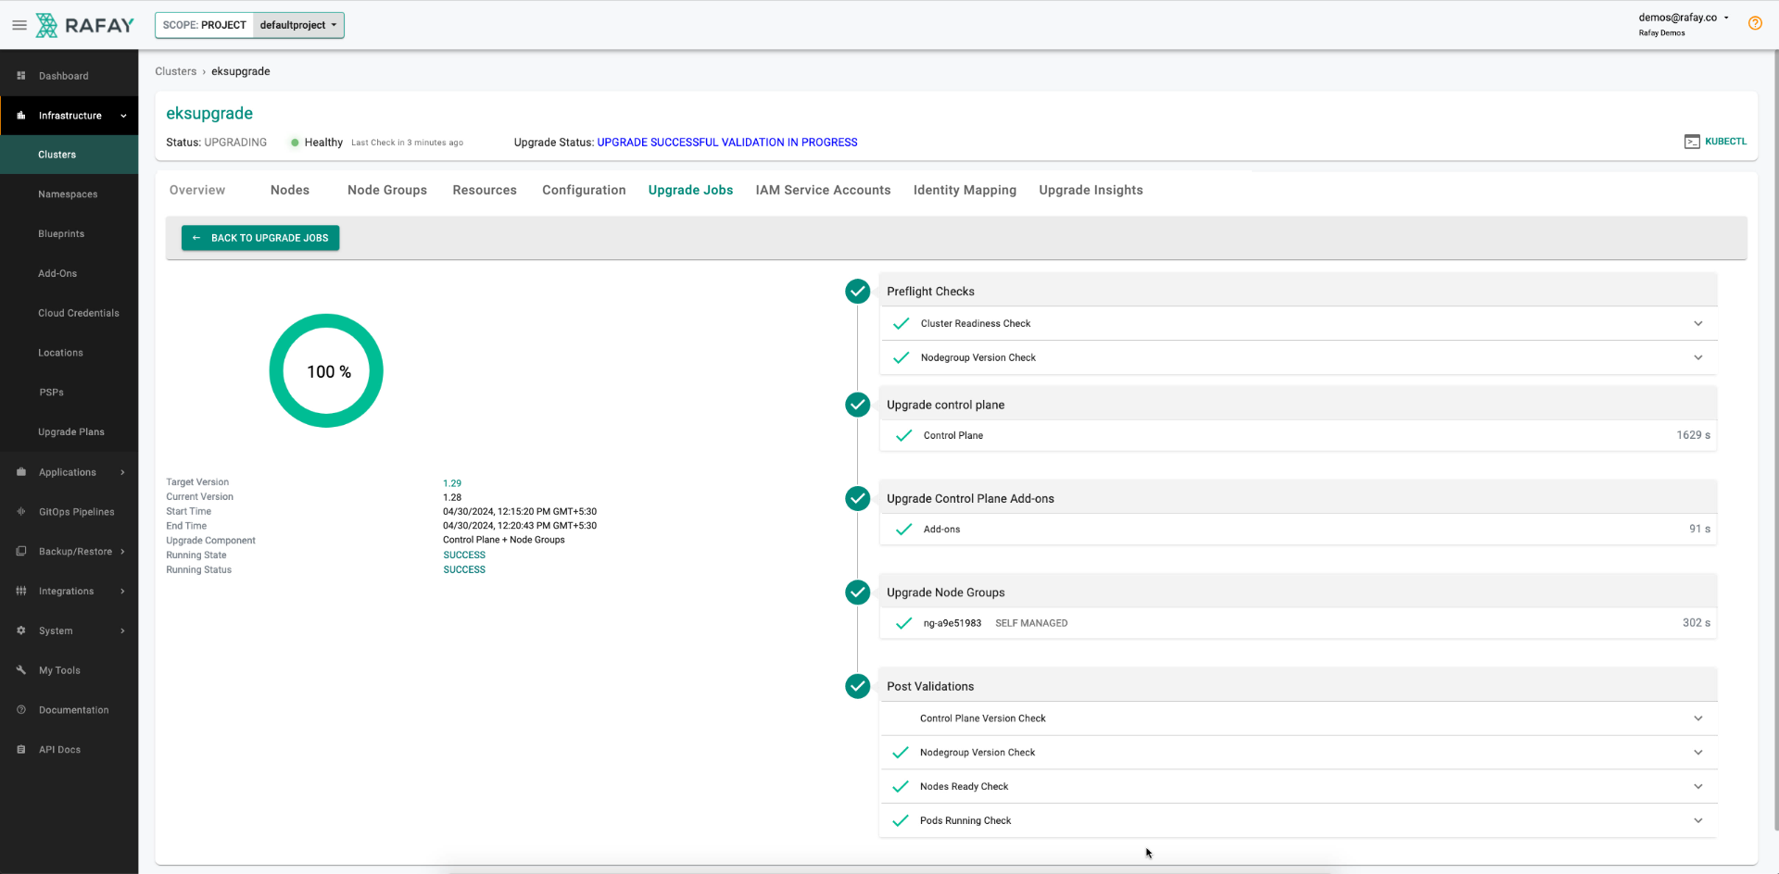Open the hamburger navigation menu
Viewport: 1779px width, 874px height.
(19, 25)
